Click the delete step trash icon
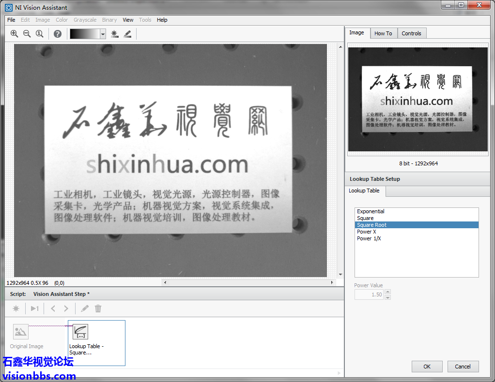Image resolution: width=495 pixels, height=382 pixels. (x=98, y=309)
